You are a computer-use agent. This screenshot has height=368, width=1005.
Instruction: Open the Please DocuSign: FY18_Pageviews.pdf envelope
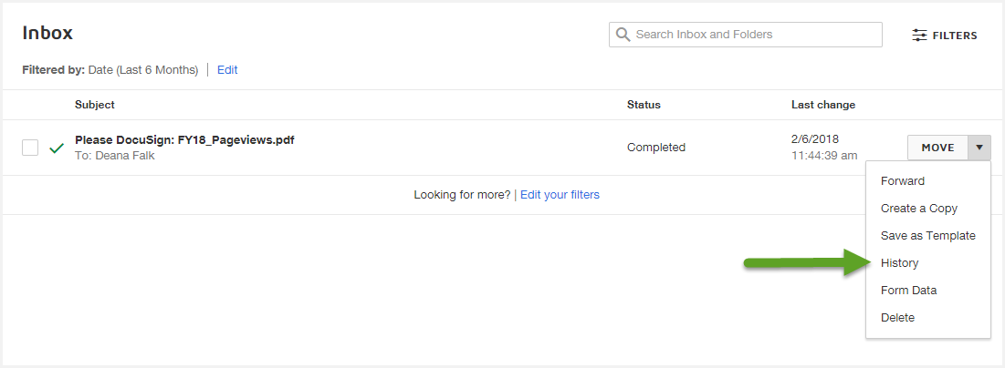[184, 140]
